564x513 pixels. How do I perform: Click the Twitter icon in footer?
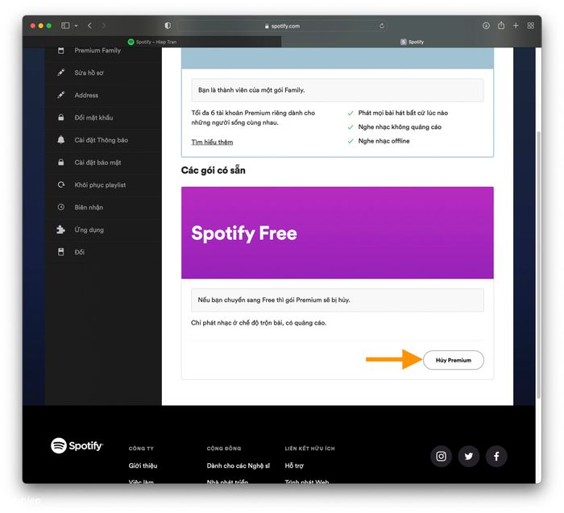469,457
